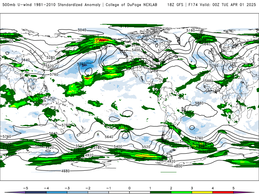
Task: Click the '500mb U-wind 1981-2010 Standardized Anomaly' title
Action: (x=51, y=5)
